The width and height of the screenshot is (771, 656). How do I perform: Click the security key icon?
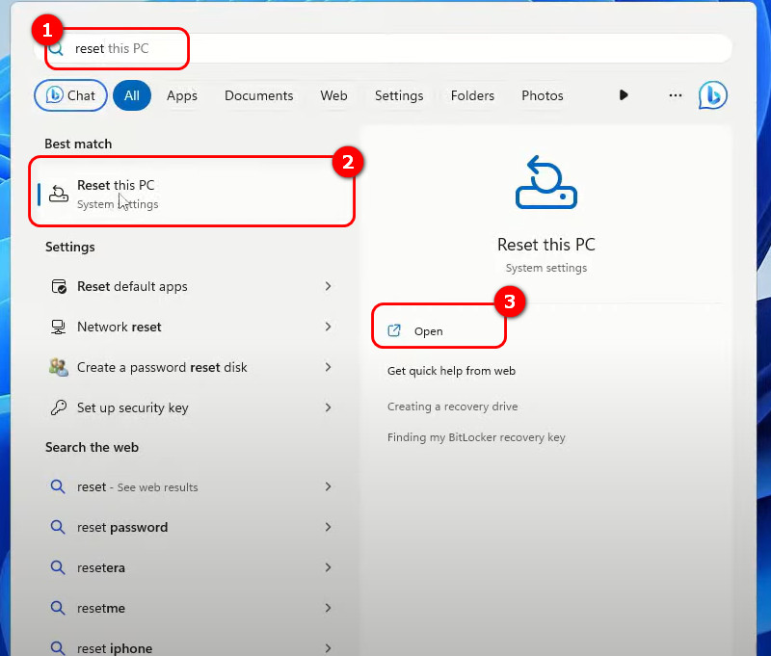click(59, 407)
